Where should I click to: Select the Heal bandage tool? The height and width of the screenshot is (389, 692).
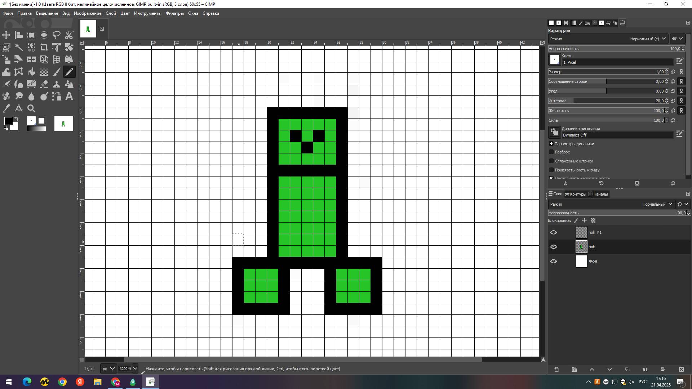tap(6, 96)
